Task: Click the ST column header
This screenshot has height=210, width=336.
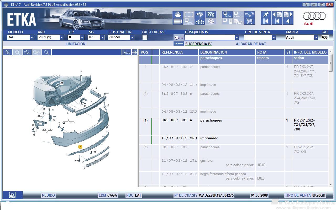Action: tap(288, 52)
